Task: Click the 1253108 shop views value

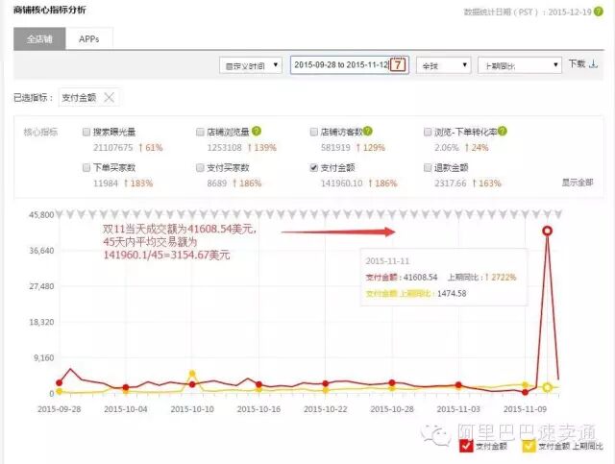Action: pyautogui.click(x=224, y=148)
